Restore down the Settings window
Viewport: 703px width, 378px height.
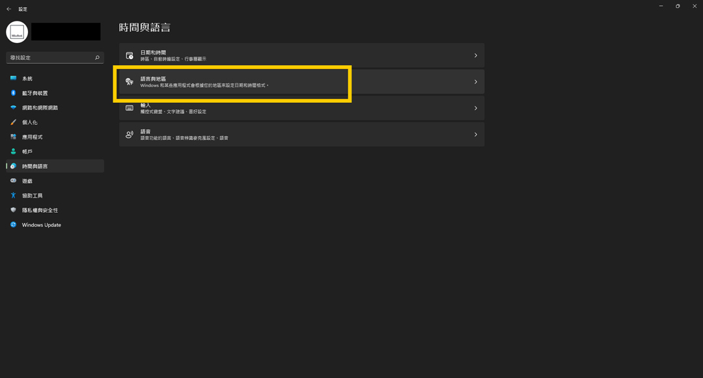678,7
